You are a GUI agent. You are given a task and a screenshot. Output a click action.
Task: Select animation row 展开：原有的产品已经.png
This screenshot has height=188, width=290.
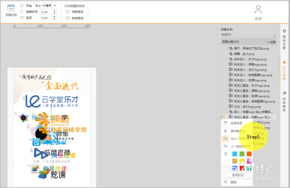coord(251,49)
